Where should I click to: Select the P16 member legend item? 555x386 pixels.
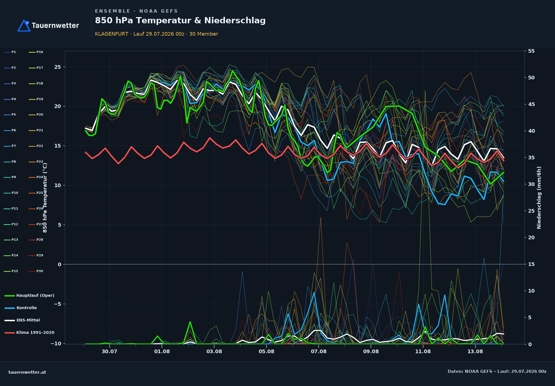click(36, 52)
